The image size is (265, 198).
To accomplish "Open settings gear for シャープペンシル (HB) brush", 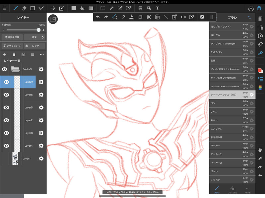I will click(x=252, y=95).
